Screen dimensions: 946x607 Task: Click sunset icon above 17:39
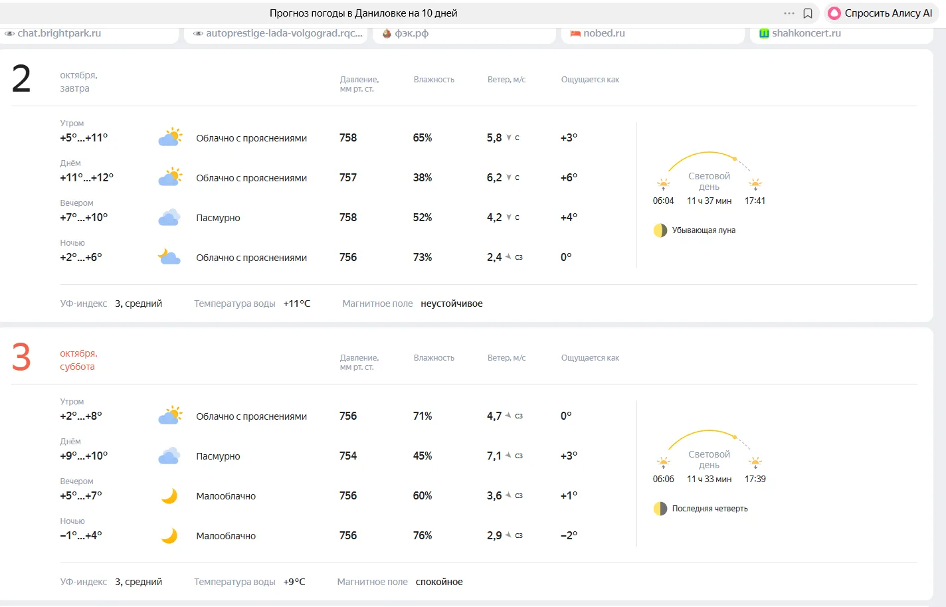click(x=755, y=463)
